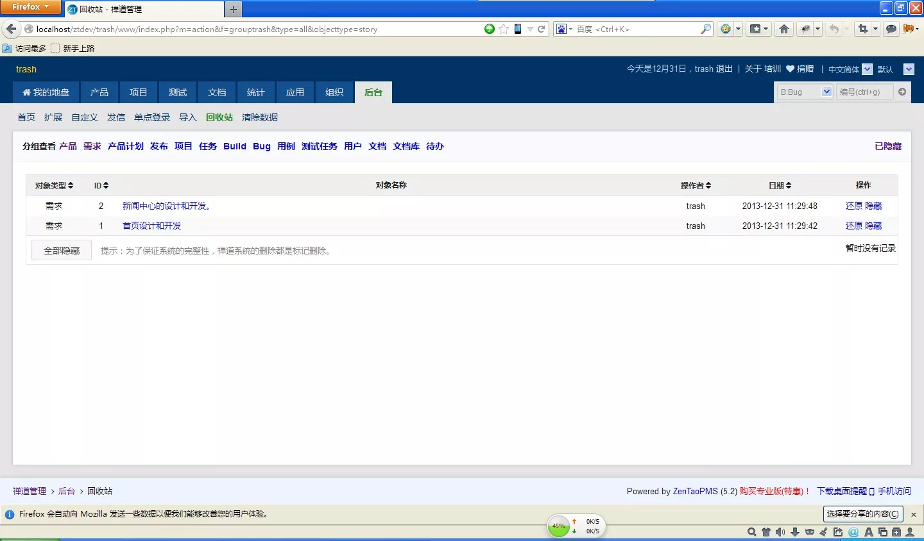This screenshot has width=924, height=541.
Task: Click the speech bubble chat toolbar icon
Action: pos(891,29)
